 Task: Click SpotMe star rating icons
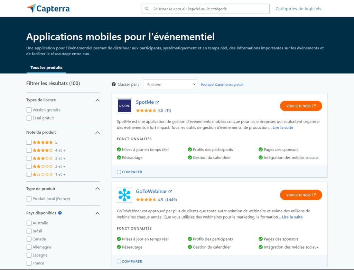coord(146,110)
